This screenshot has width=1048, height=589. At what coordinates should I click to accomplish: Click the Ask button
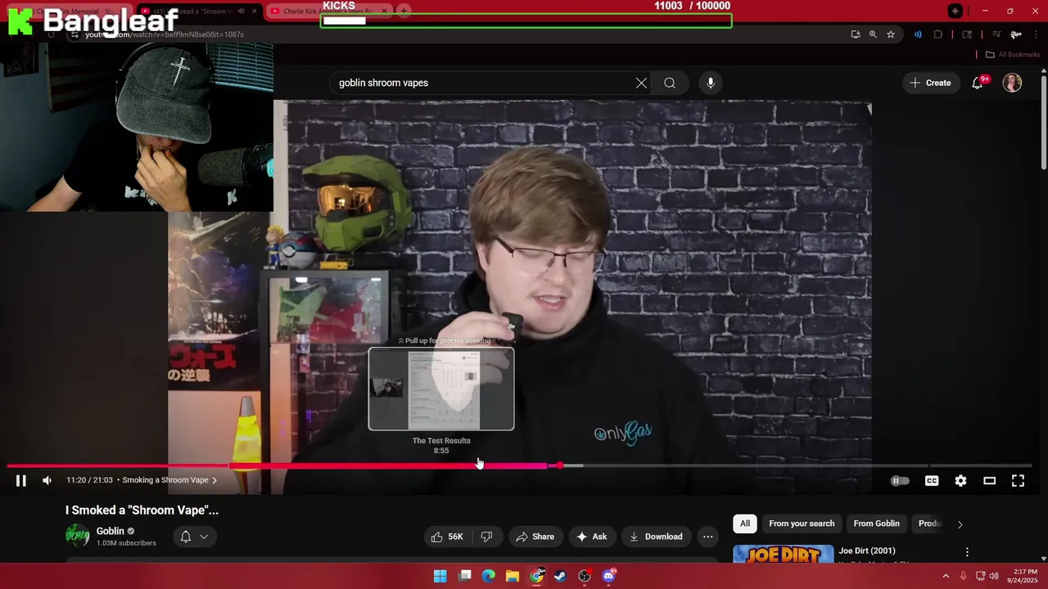coord(591,537)
